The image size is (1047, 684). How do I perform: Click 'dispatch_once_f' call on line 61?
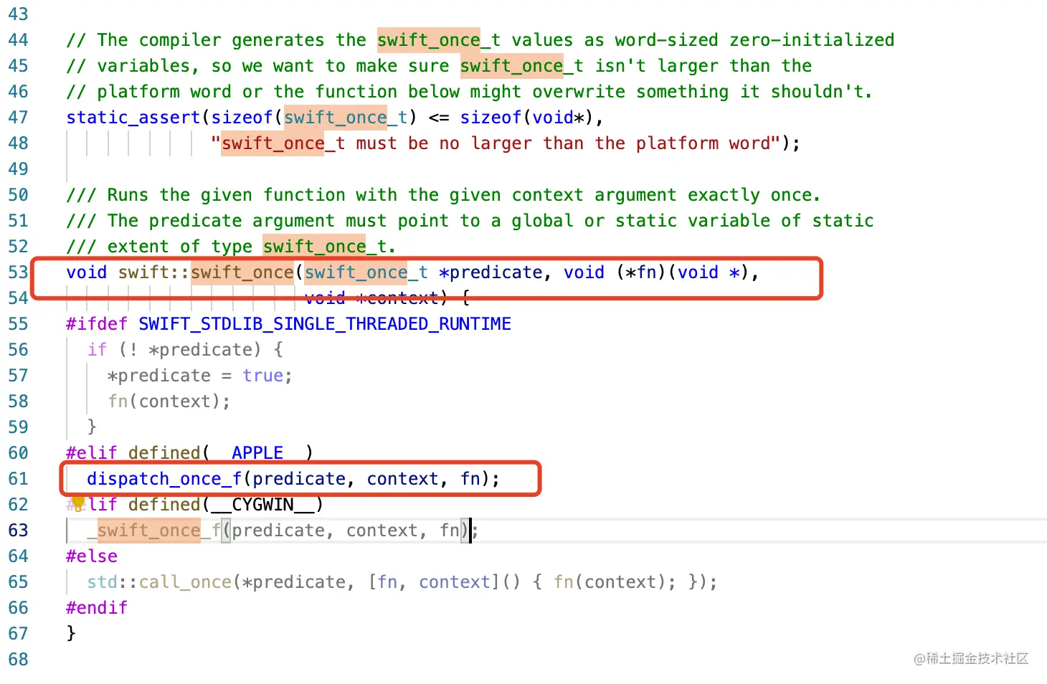tap(164, 479)
